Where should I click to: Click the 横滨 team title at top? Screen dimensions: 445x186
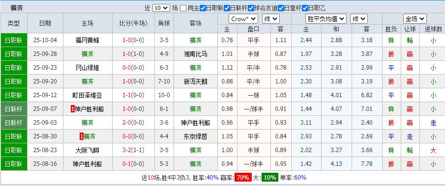16,8
